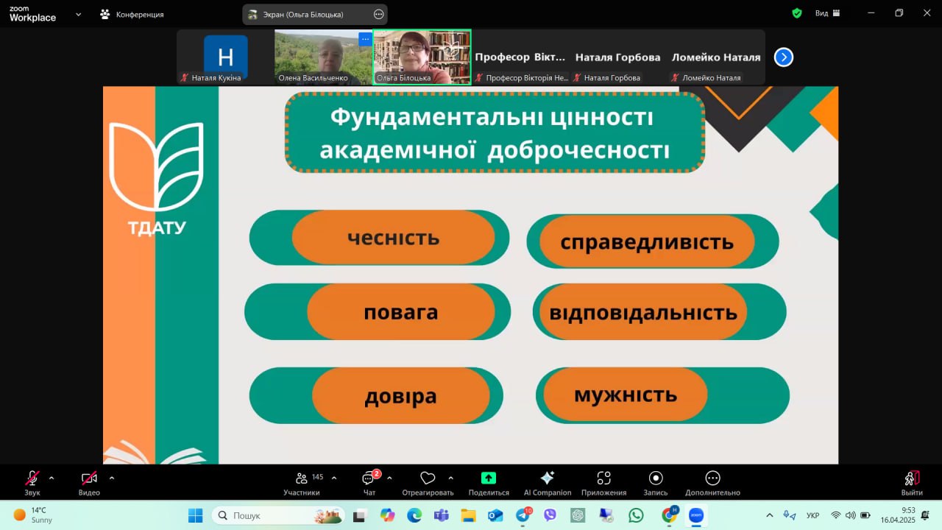The image size is (942, 530).
Task: Open the options on Олена Васильченко's video
Action: tap(365, 39)
